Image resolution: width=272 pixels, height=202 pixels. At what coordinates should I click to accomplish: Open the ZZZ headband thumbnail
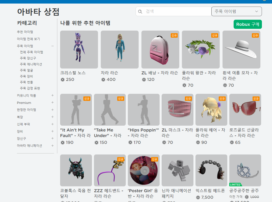[110, 170]
